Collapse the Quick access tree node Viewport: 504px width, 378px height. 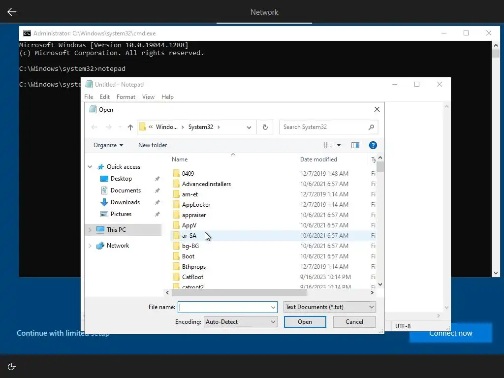(90, 167)
